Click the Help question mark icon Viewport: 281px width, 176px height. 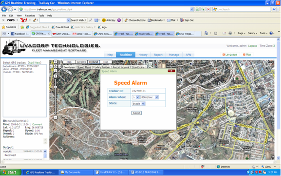point(271,33)
